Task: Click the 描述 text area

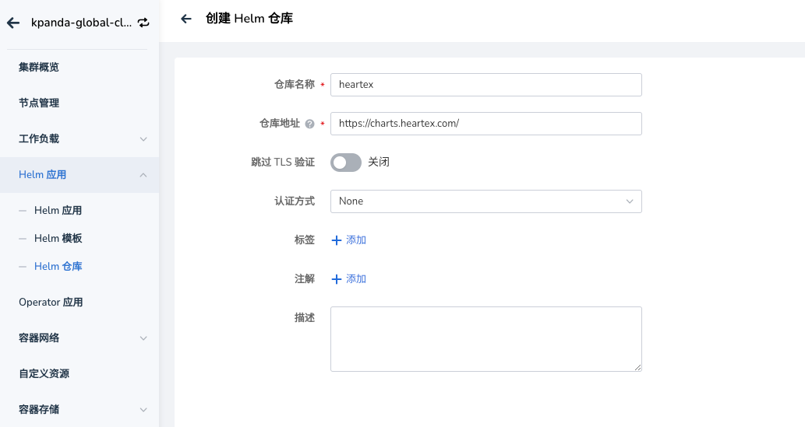Action: (x=485, y=338)
